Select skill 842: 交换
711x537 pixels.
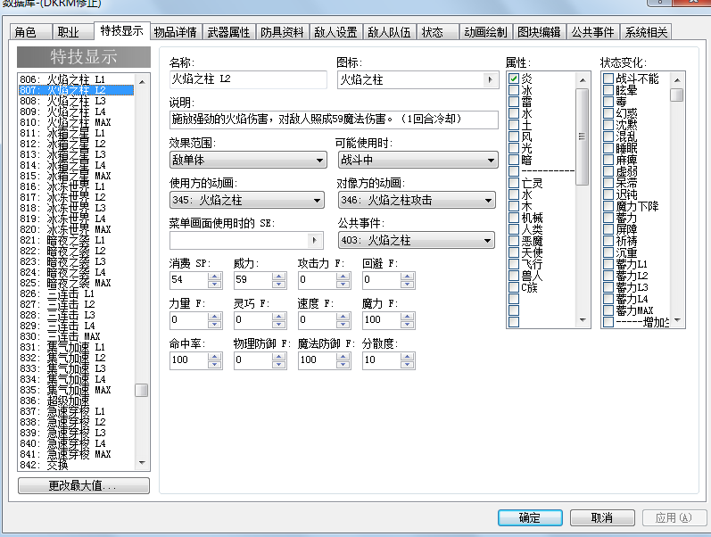pyautogui.click(x=76, y=465)
